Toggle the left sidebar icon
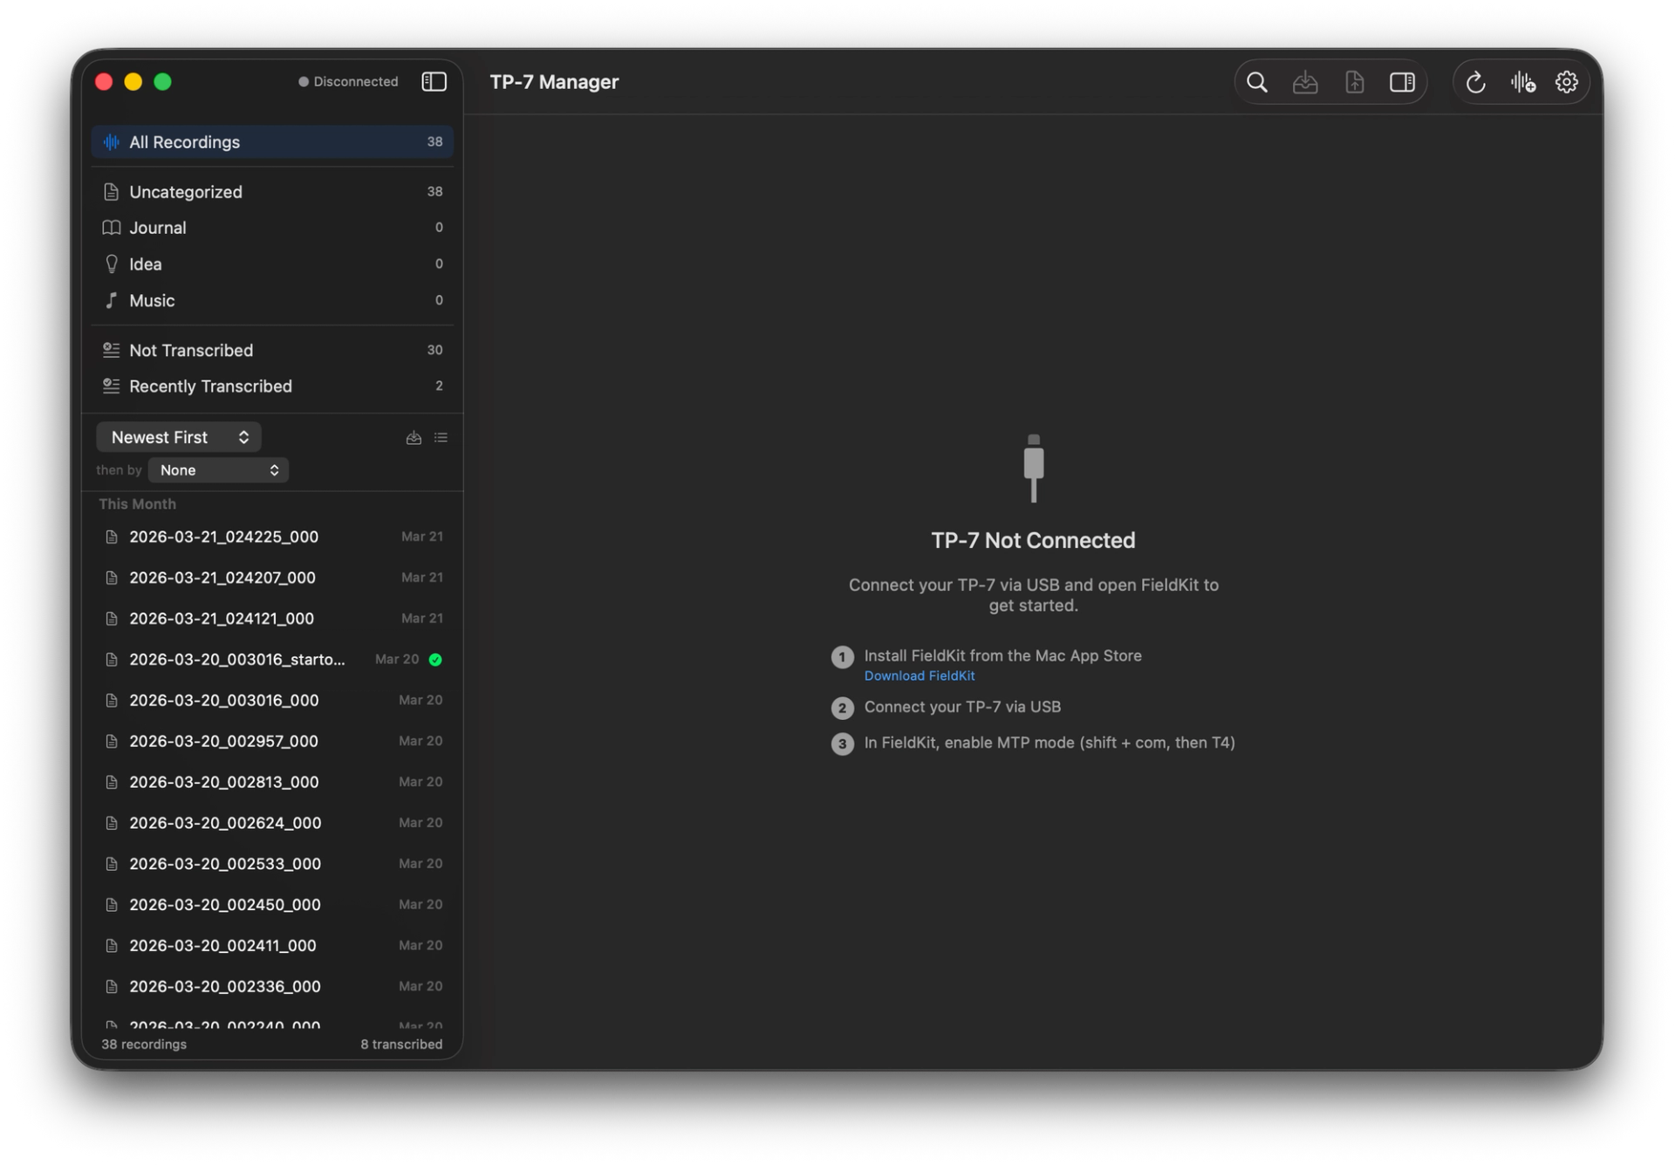Image resolution: width=1675 pixels, height=1165 pixels. [434, 81]
